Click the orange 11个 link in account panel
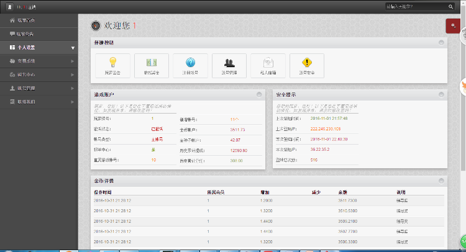 tap(234, 119)
